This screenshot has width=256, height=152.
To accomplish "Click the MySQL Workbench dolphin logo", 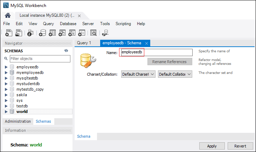I will coord(6,5).
